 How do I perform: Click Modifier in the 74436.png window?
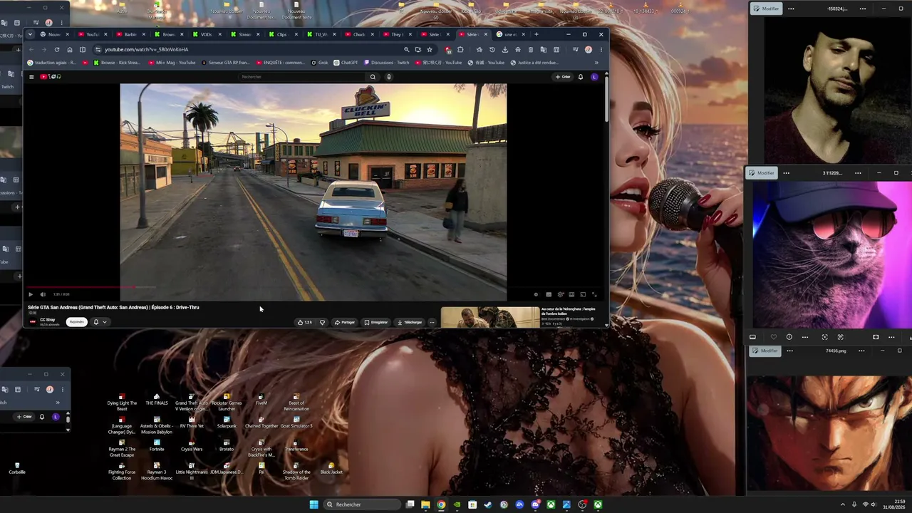[x=766, y=351]
